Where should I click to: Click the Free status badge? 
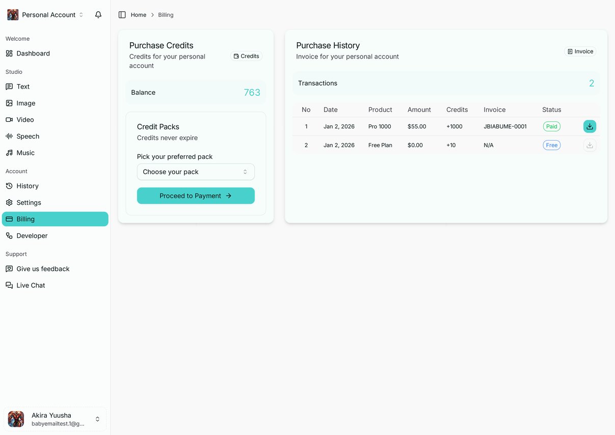551,145
